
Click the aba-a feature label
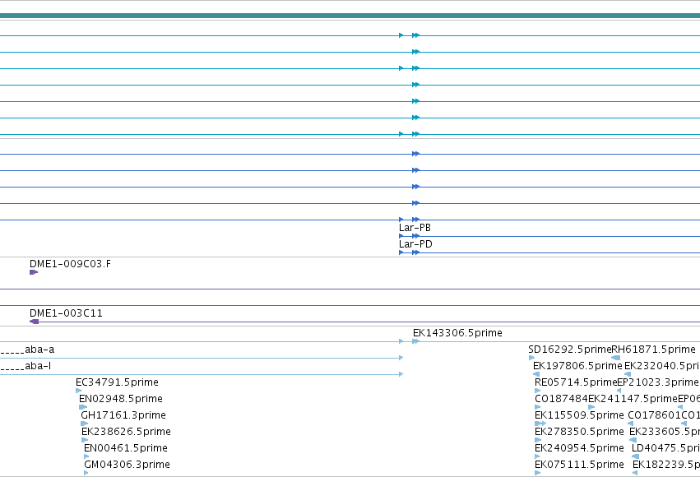tap(39, 350)
